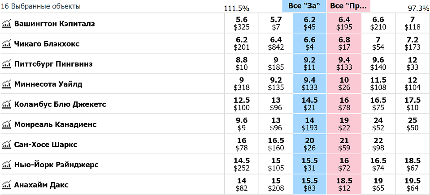The height and width of the screenshot is (195, 430).
Task: Select back odds 6.2 for Вашингтон Кэпиталз
Action: tap(310, 23)
